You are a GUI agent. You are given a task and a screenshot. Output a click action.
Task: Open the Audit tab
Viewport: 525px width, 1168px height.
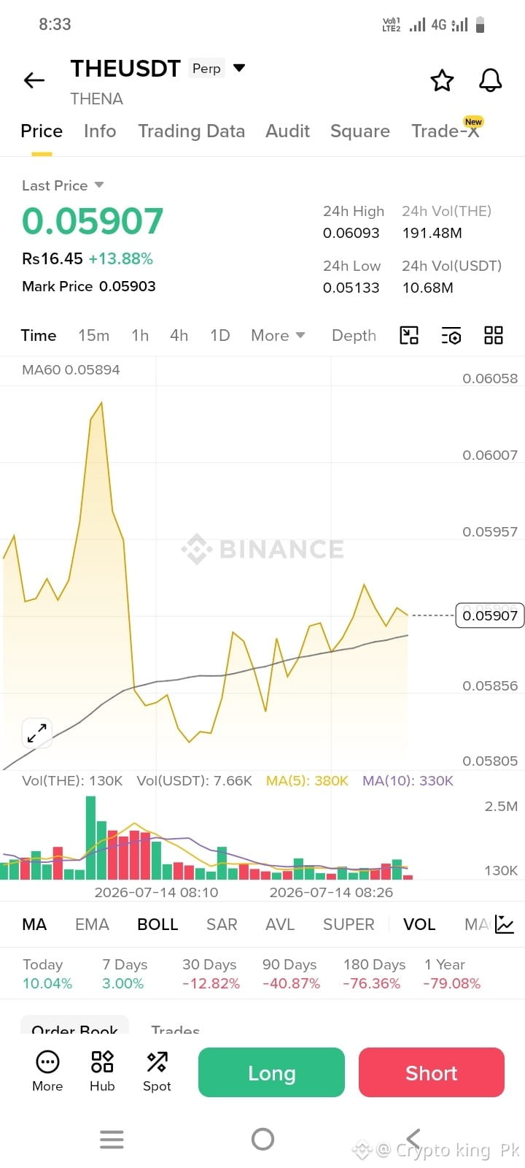pyautogui.click(x=288, y=131)
